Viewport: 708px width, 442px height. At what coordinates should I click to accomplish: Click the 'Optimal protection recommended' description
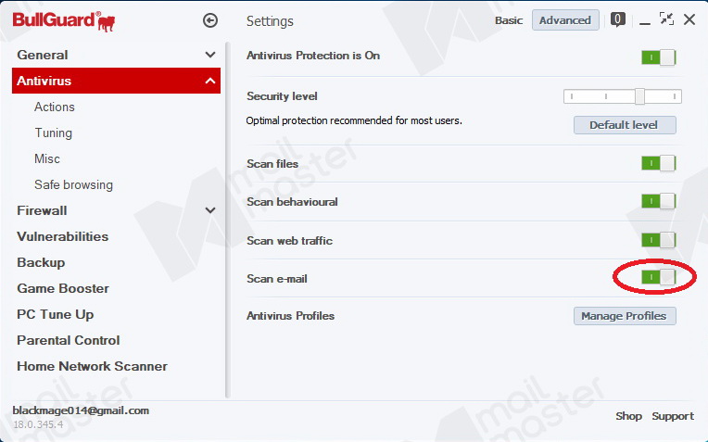(354, 121)
